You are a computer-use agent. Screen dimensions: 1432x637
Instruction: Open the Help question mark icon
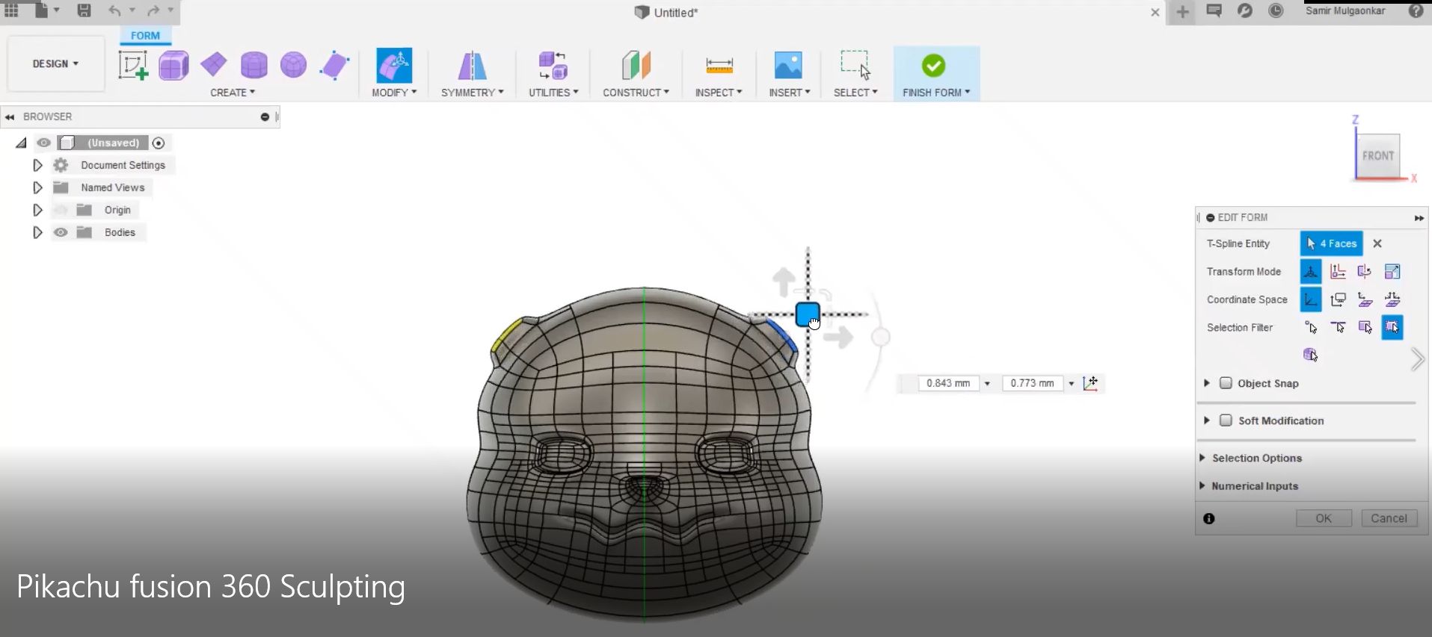tap(1416, 10)
